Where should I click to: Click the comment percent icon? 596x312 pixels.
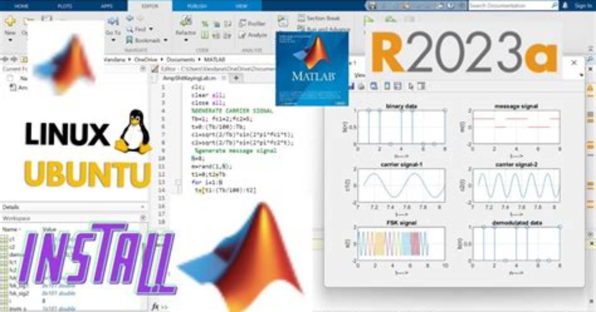coord(205,24)
